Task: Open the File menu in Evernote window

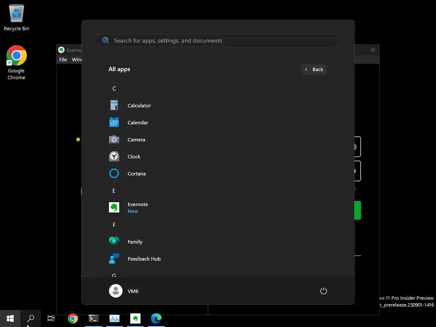Action: coord(63,60)
